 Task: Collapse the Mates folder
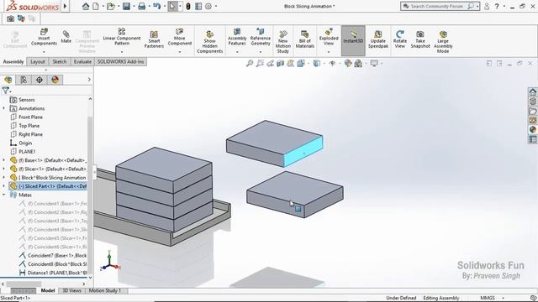(x=3, y=195)
